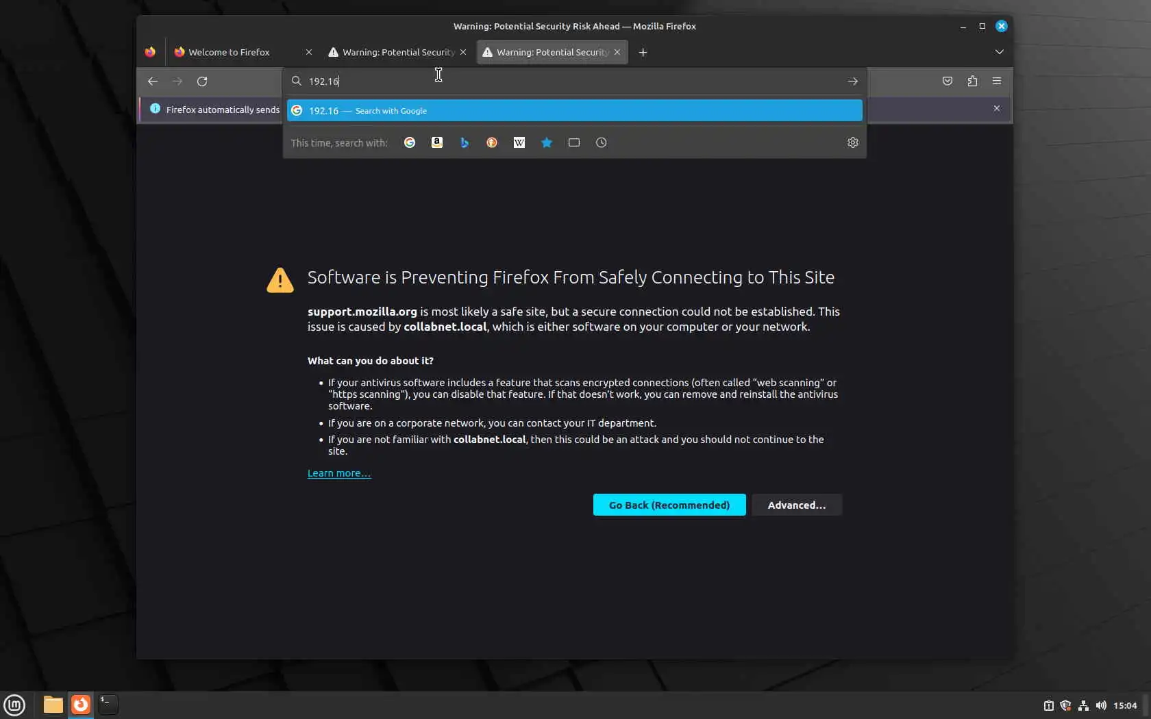Viewport: 1151px width, 719px height.
Task: Search this time with Google
Action: 410,142
